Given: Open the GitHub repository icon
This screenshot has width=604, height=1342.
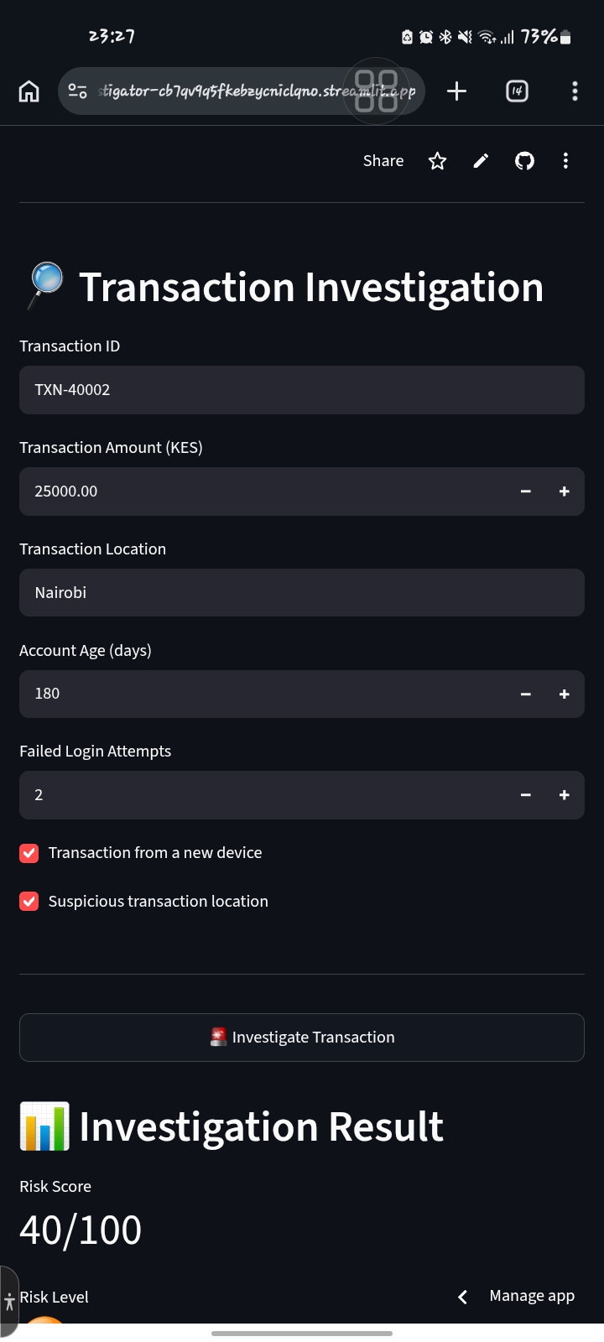Looking at the screenshot, I should (x=524, y=161).
